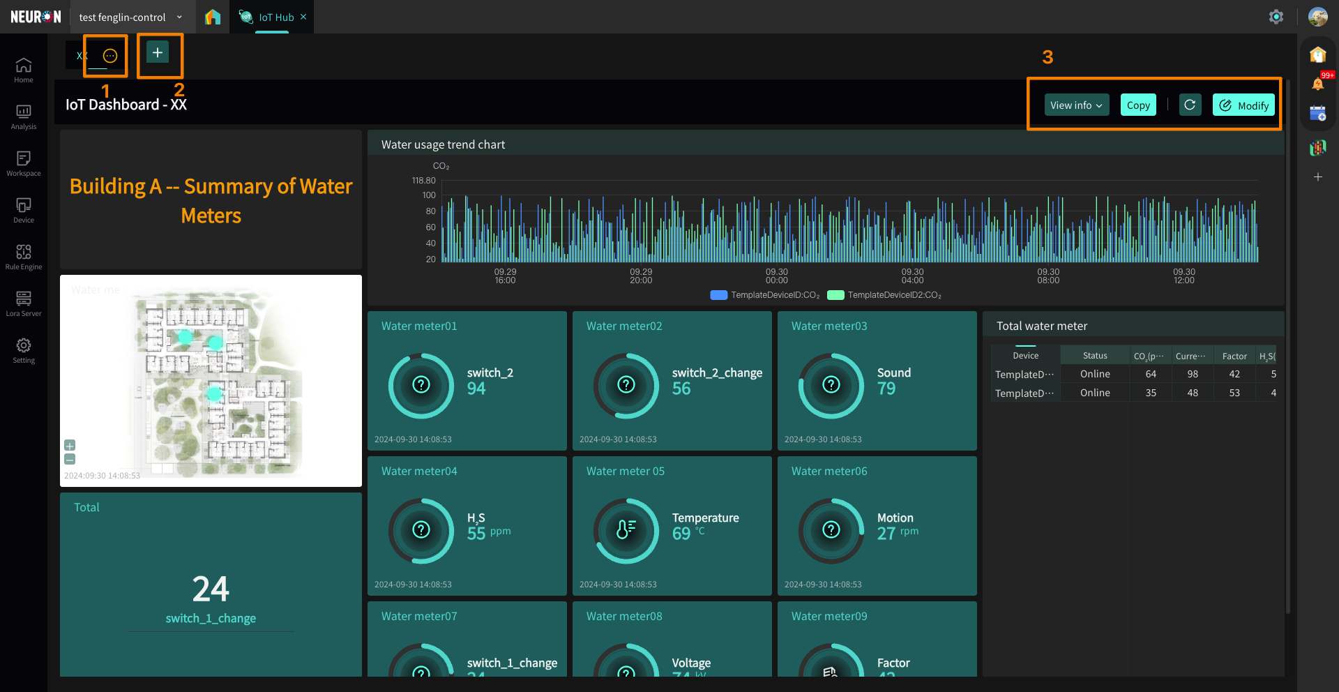The height and width of the screenshot is (692, 1339).
Task: Expand the View info dropdown
Action: 1077,105
